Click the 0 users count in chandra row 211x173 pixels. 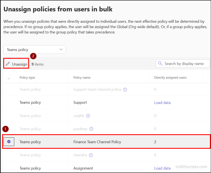tap(155, 155)
